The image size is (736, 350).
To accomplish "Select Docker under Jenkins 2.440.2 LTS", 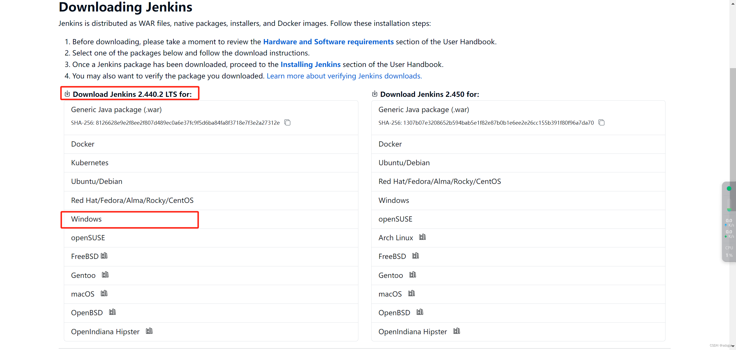I will [211, 144].
